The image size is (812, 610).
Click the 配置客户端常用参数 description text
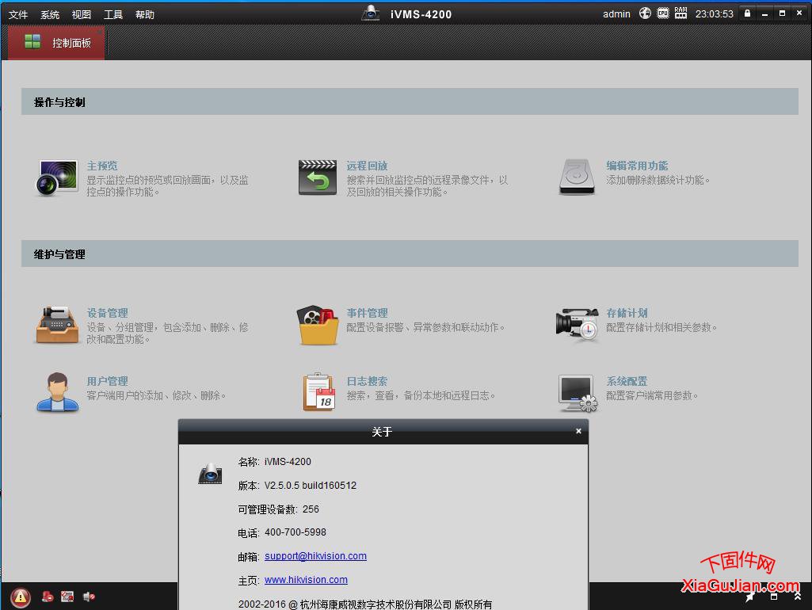[652, 395]
